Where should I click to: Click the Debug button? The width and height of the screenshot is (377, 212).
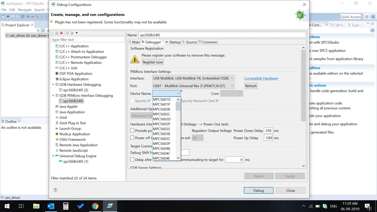(259, 190)
